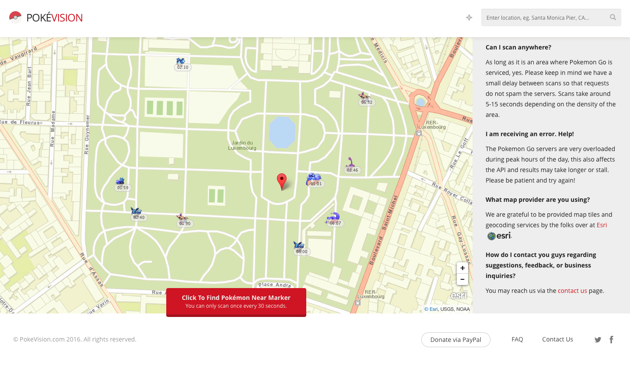The image size is (630, 366).
Task: Click the Rue Madame street label
Action: (53, 129)
